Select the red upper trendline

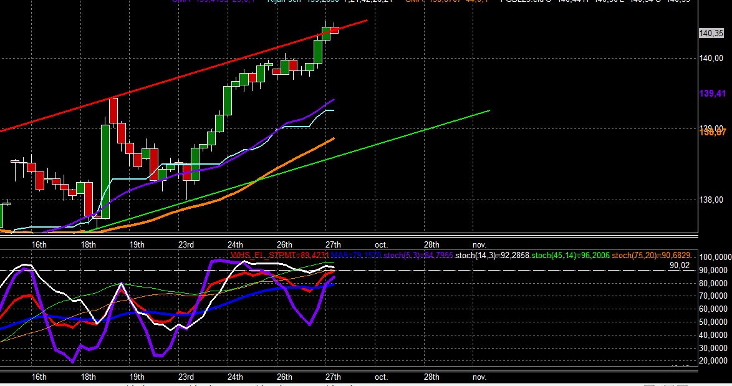pos(183,76)
